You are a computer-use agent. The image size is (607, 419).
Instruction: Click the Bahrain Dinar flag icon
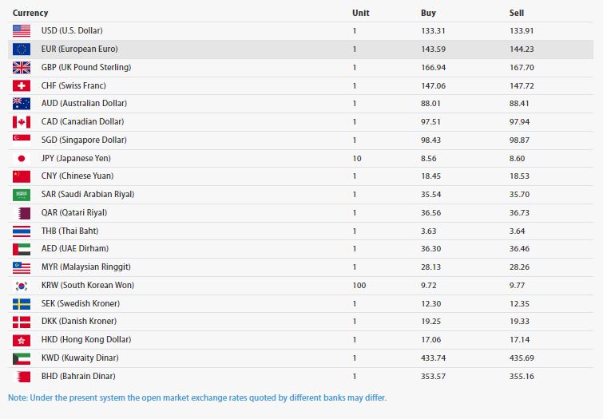[22, 376]
